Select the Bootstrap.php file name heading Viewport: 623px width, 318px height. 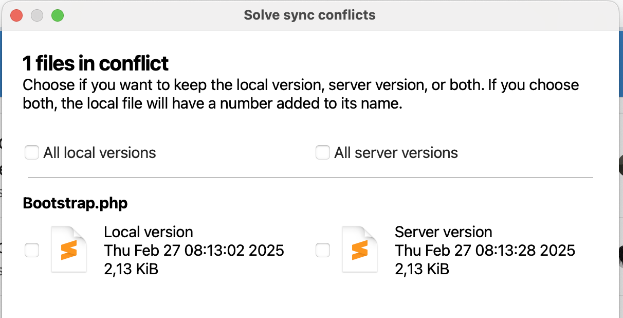(x=75, y=203)
